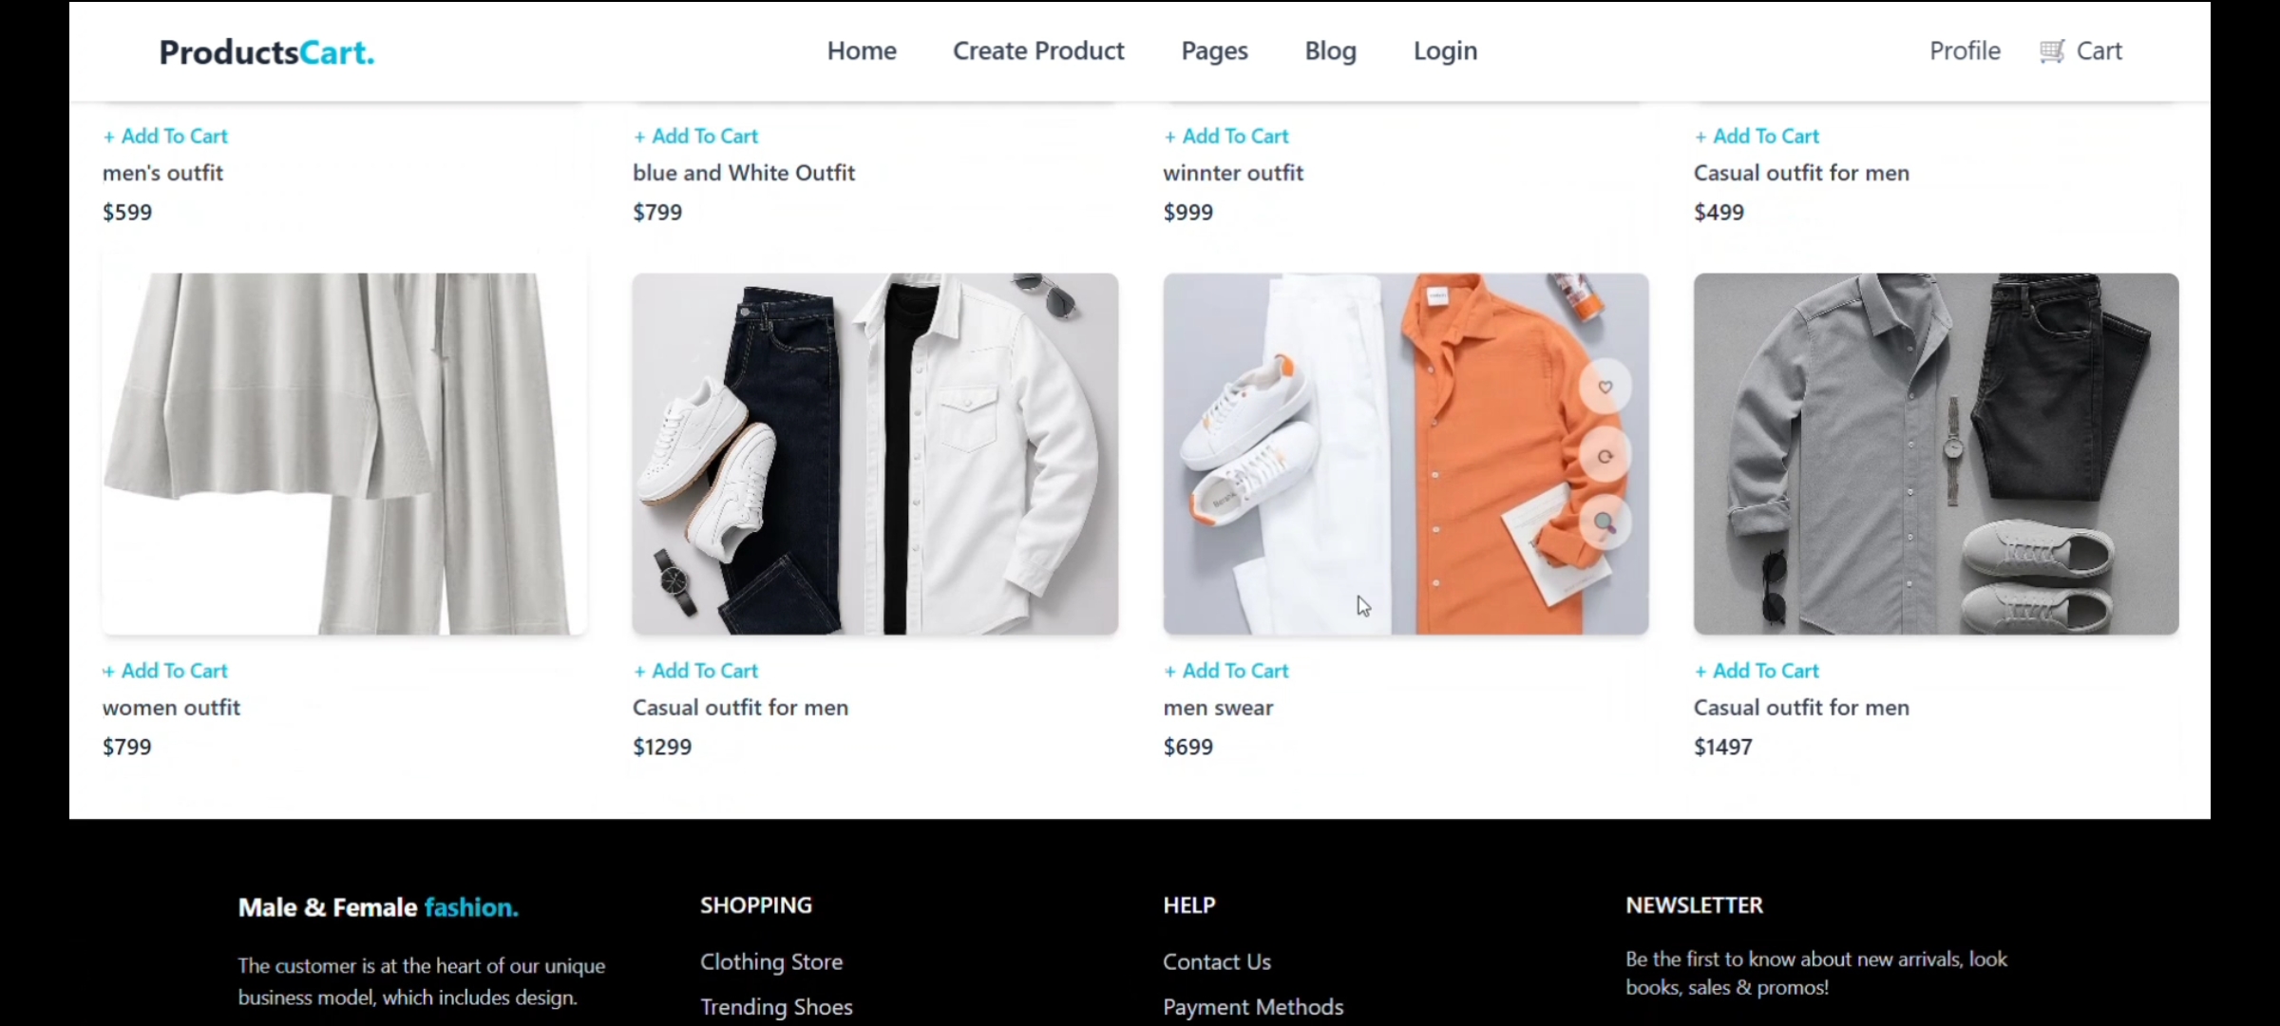Screen dimensions: 2280x1026
Task: Open the gray shirt casual outfit image
Action: 1935,453
